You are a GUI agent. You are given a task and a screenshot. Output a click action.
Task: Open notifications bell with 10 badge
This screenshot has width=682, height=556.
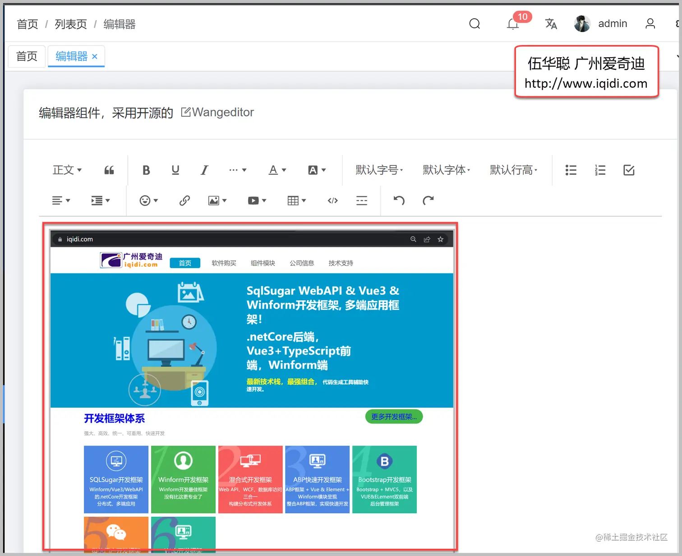pos(513,23)
